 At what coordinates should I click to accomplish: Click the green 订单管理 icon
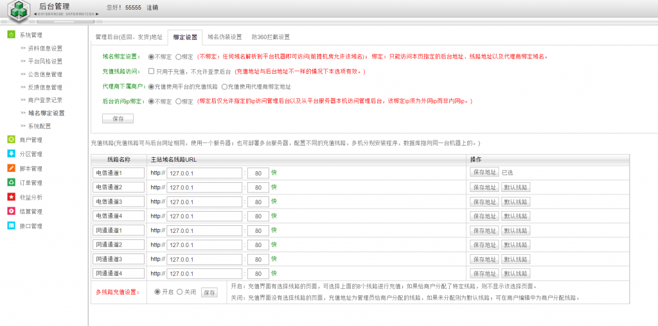(x=11, y=182)
